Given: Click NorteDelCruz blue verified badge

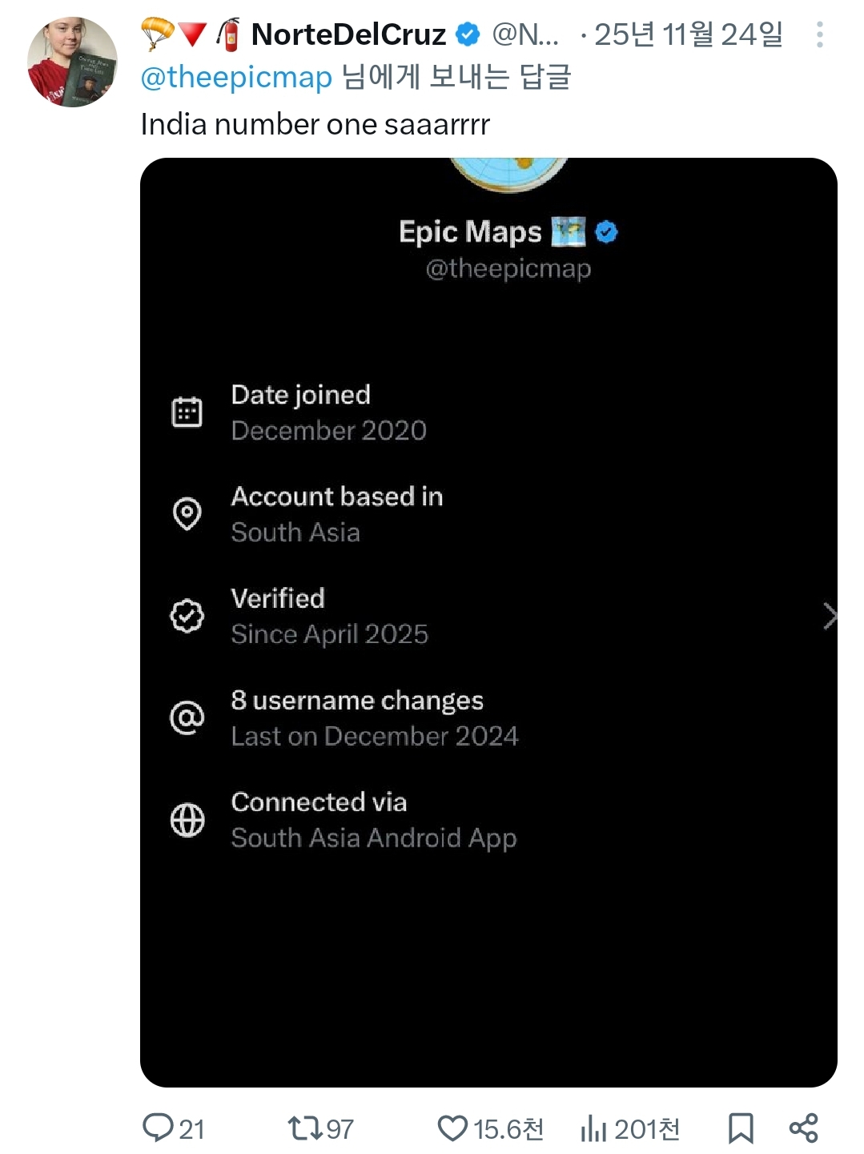Looking at the screenshot, I should pos(468,34).
